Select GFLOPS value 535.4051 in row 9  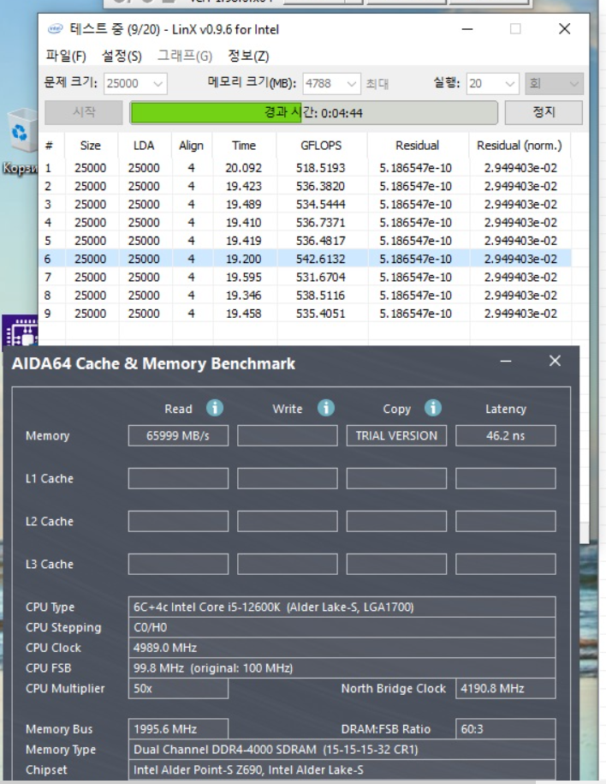[320, 314]
